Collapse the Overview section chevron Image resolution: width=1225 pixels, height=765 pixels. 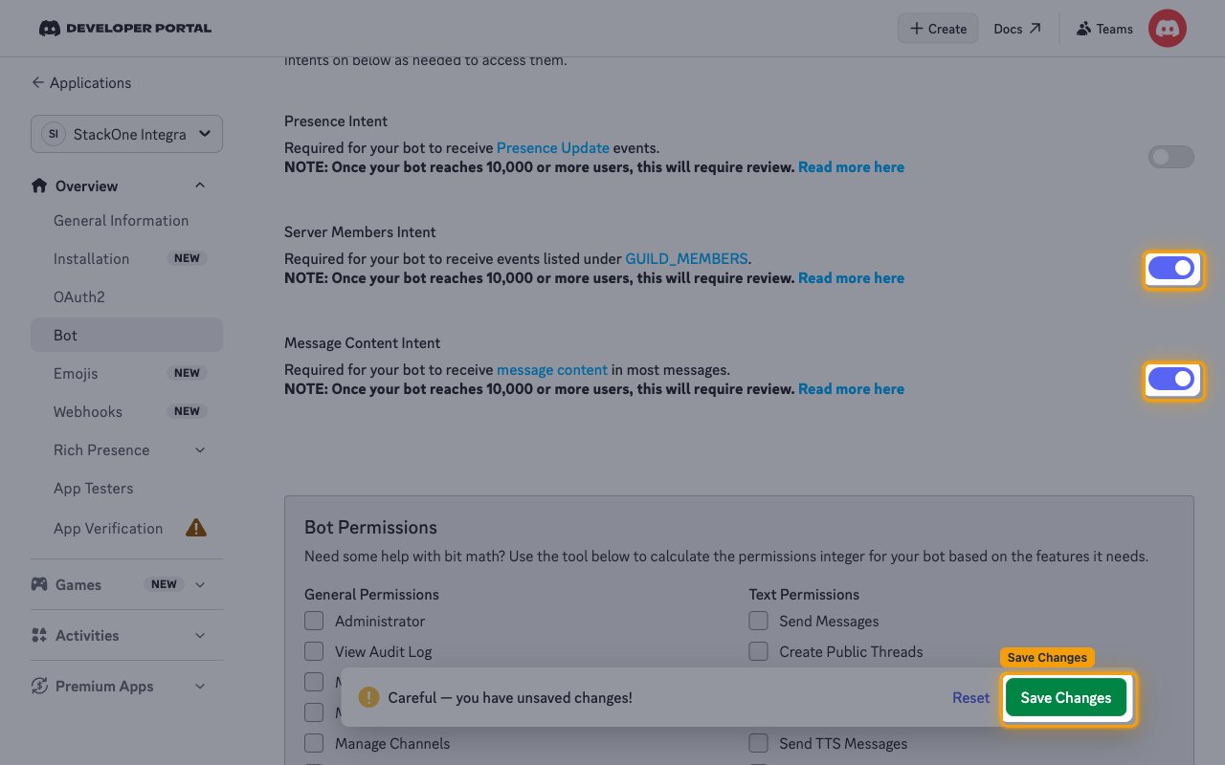coord(199,186)
